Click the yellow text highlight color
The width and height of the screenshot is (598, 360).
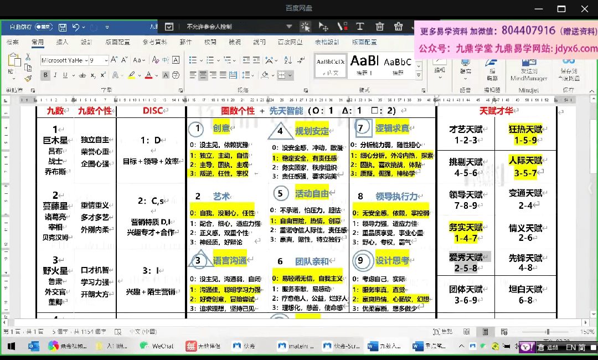(x=132, y=75)
